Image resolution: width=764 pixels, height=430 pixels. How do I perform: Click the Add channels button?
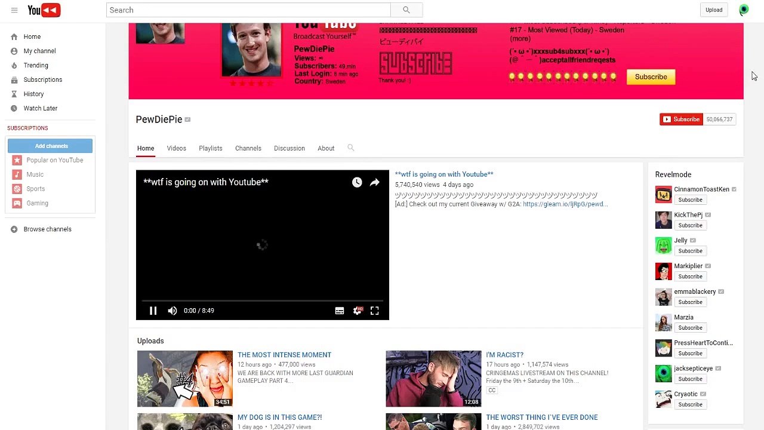click(50, 146)
